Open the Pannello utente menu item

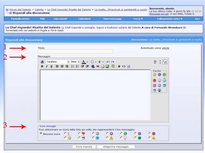pyautogui.click(x=20, y=19)
